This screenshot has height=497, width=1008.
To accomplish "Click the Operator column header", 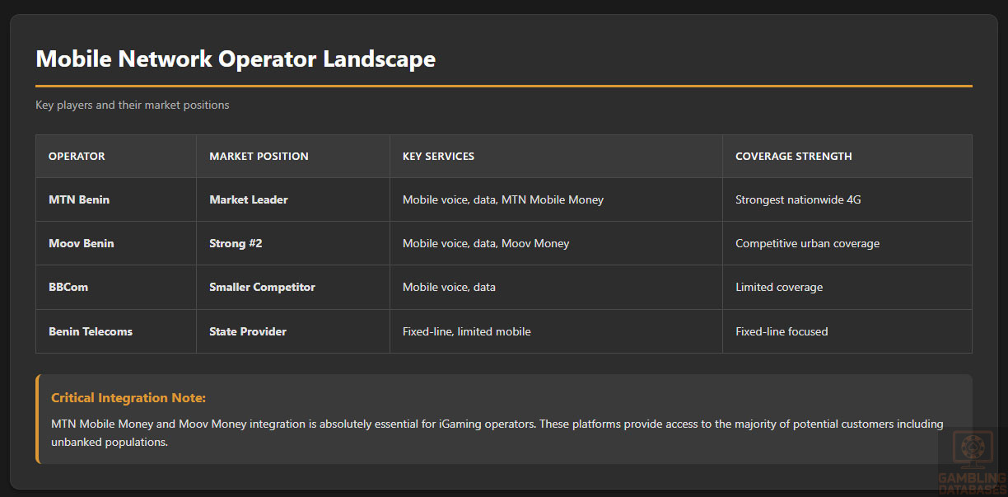I will coord(77,157).
